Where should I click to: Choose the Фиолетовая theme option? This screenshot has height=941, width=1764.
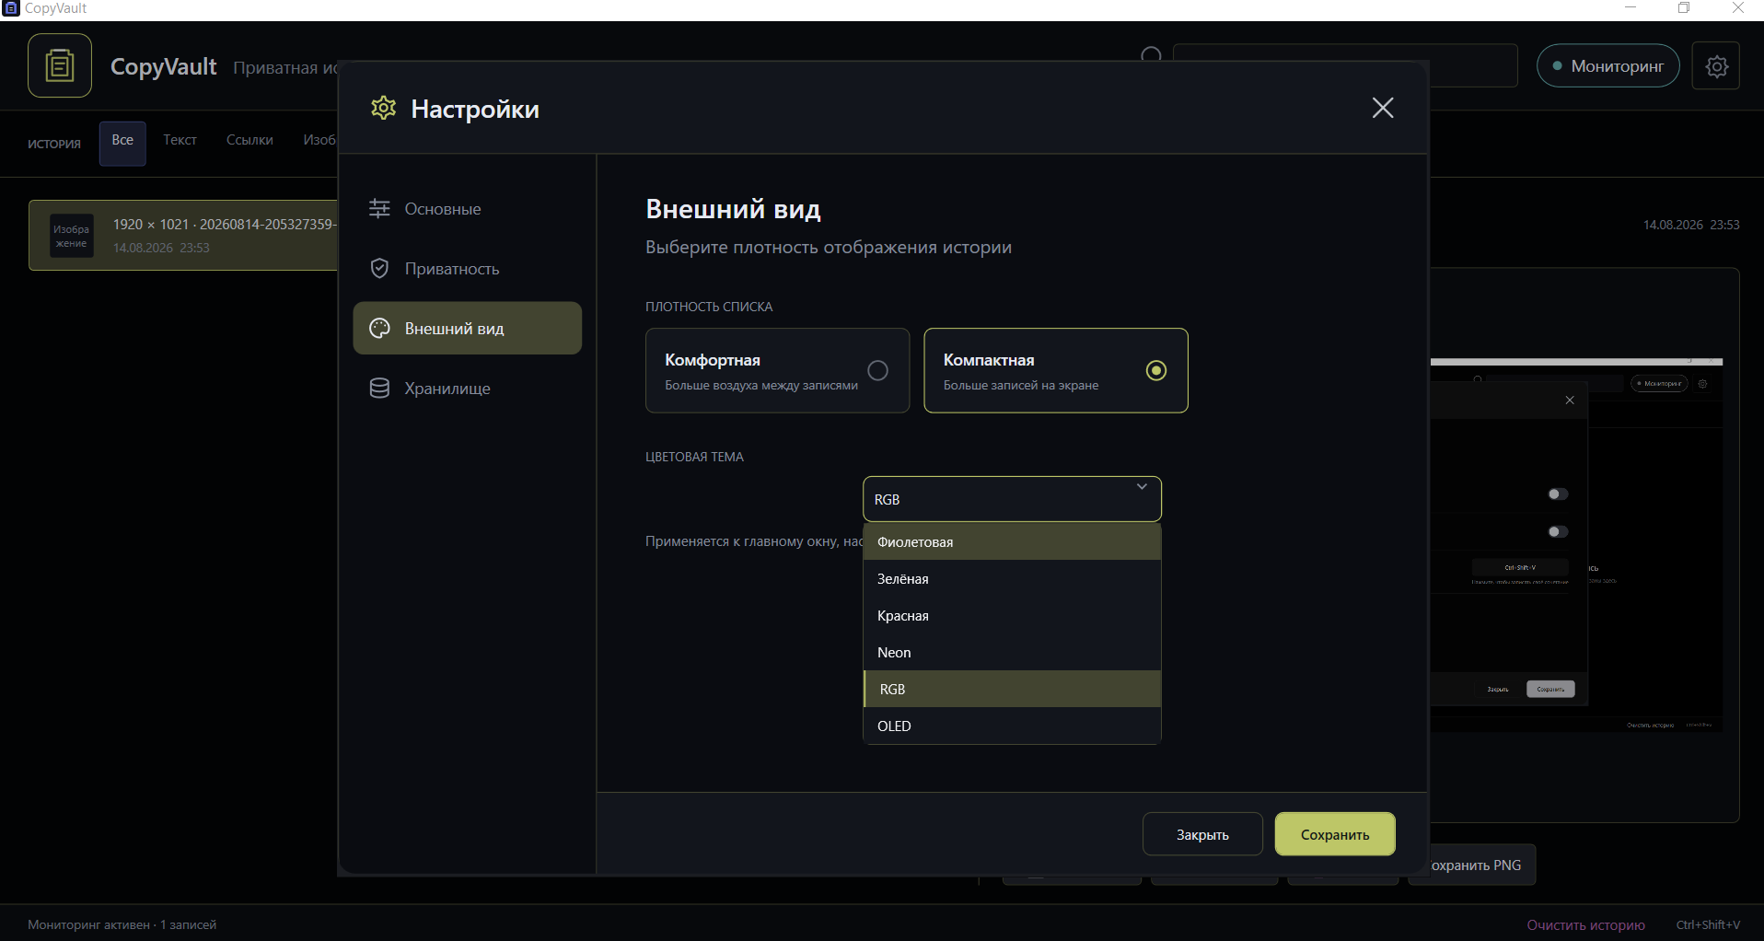click(x=1012, y=541)
